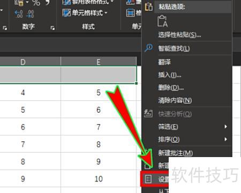The image size is (241, 193).
Task: Click the fill handle of the selection
Action: [137, 83]
